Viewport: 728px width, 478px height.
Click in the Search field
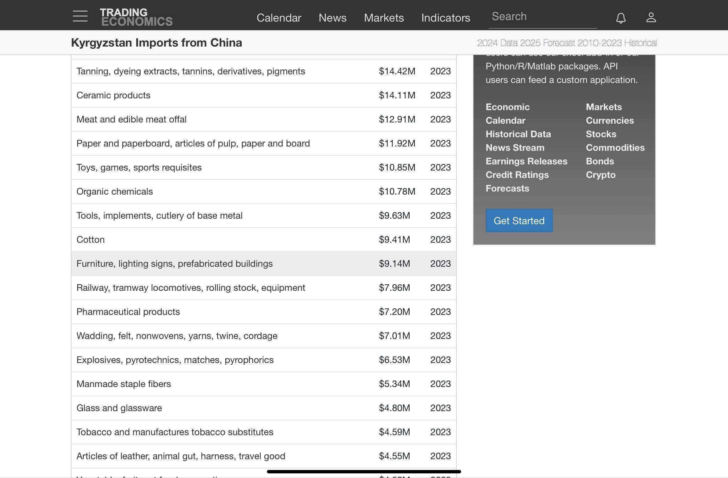(x=542, y=17)
